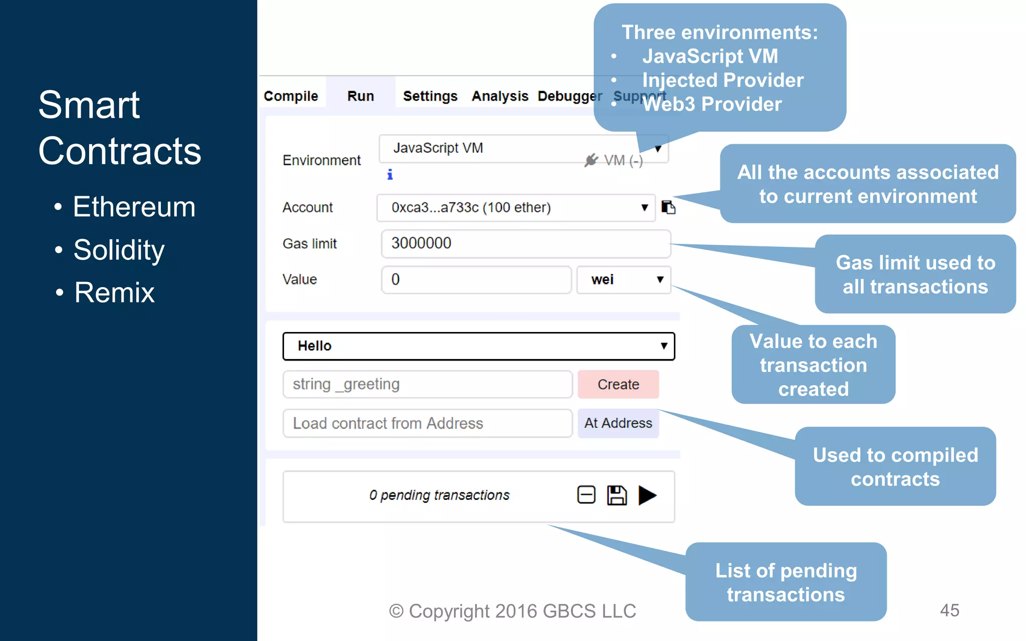This screenshot has width=1026, height=641.
Task: Switch to the Run tab
Action: (x=361, y=96)
